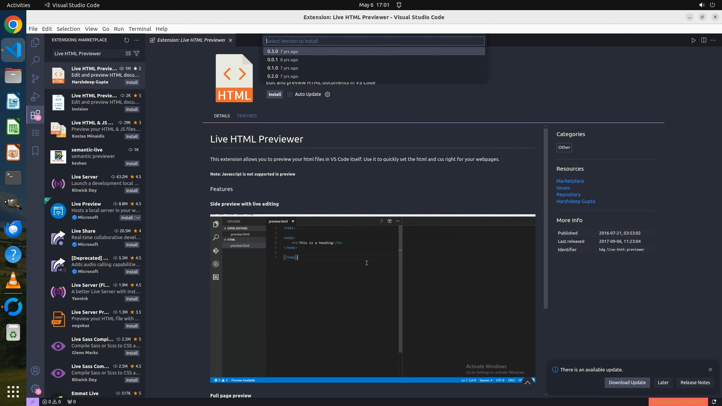Screen dimensions: 722x406
Task: Click the Search view icon in activity bar
Action: tap(35, 60)
